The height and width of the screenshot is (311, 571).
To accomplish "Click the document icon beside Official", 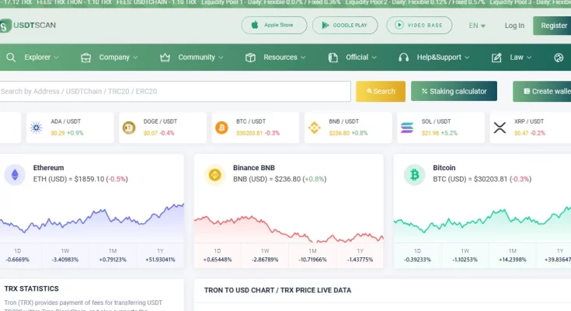I will (333, 58).
